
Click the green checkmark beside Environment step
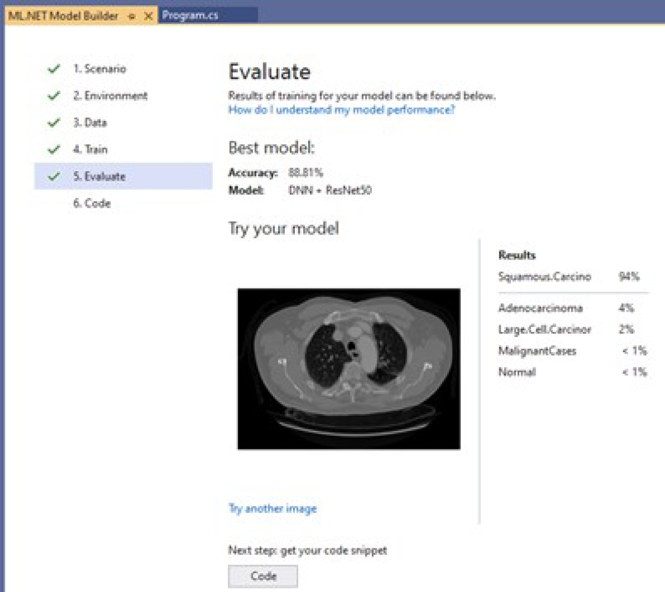pos(54,96)
